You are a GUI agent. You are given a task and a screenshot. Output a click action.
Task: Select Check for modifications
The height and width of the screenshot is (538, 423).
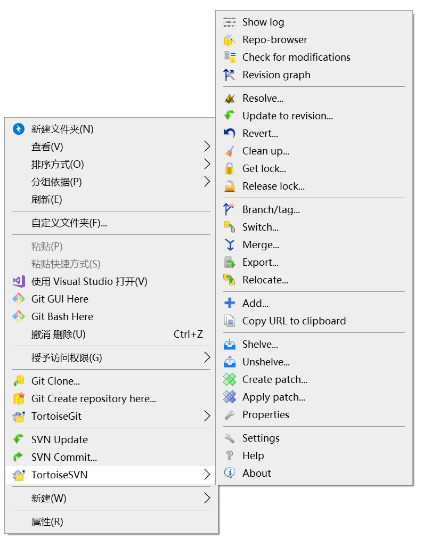[296, 57]
